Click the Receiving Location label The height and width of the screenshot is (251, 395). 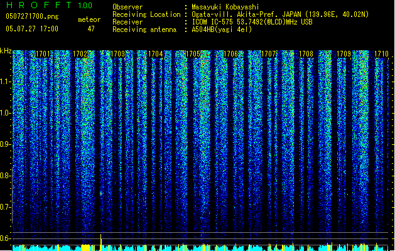[x=146, y=14]
